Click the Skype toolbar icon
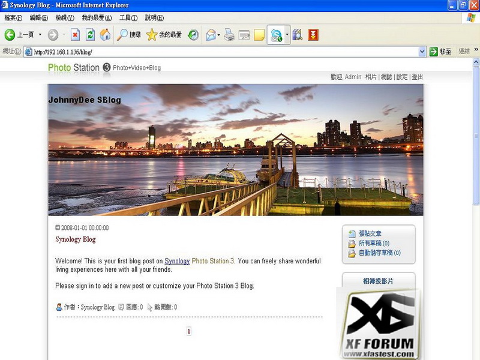The width and height of the screenshot is (480, 360). [x=277, y=35]
